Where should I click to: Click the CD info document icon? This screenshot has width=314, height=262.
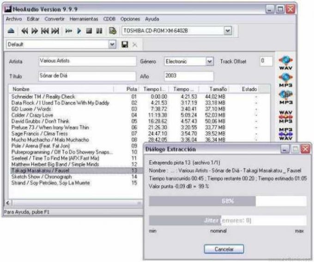click(x=113, y=31)
